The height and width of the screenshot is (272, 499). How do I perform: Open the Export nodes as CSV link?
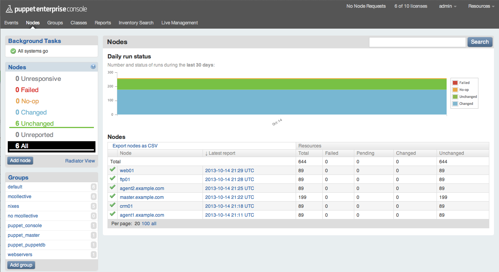click(135, 146)
